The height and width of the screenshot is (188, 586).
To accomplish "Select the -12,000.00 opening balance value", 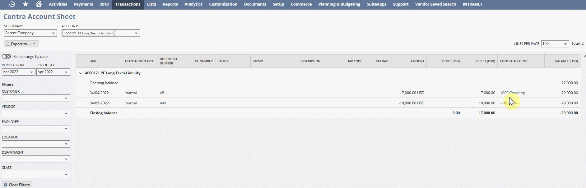I will (569, 83).
